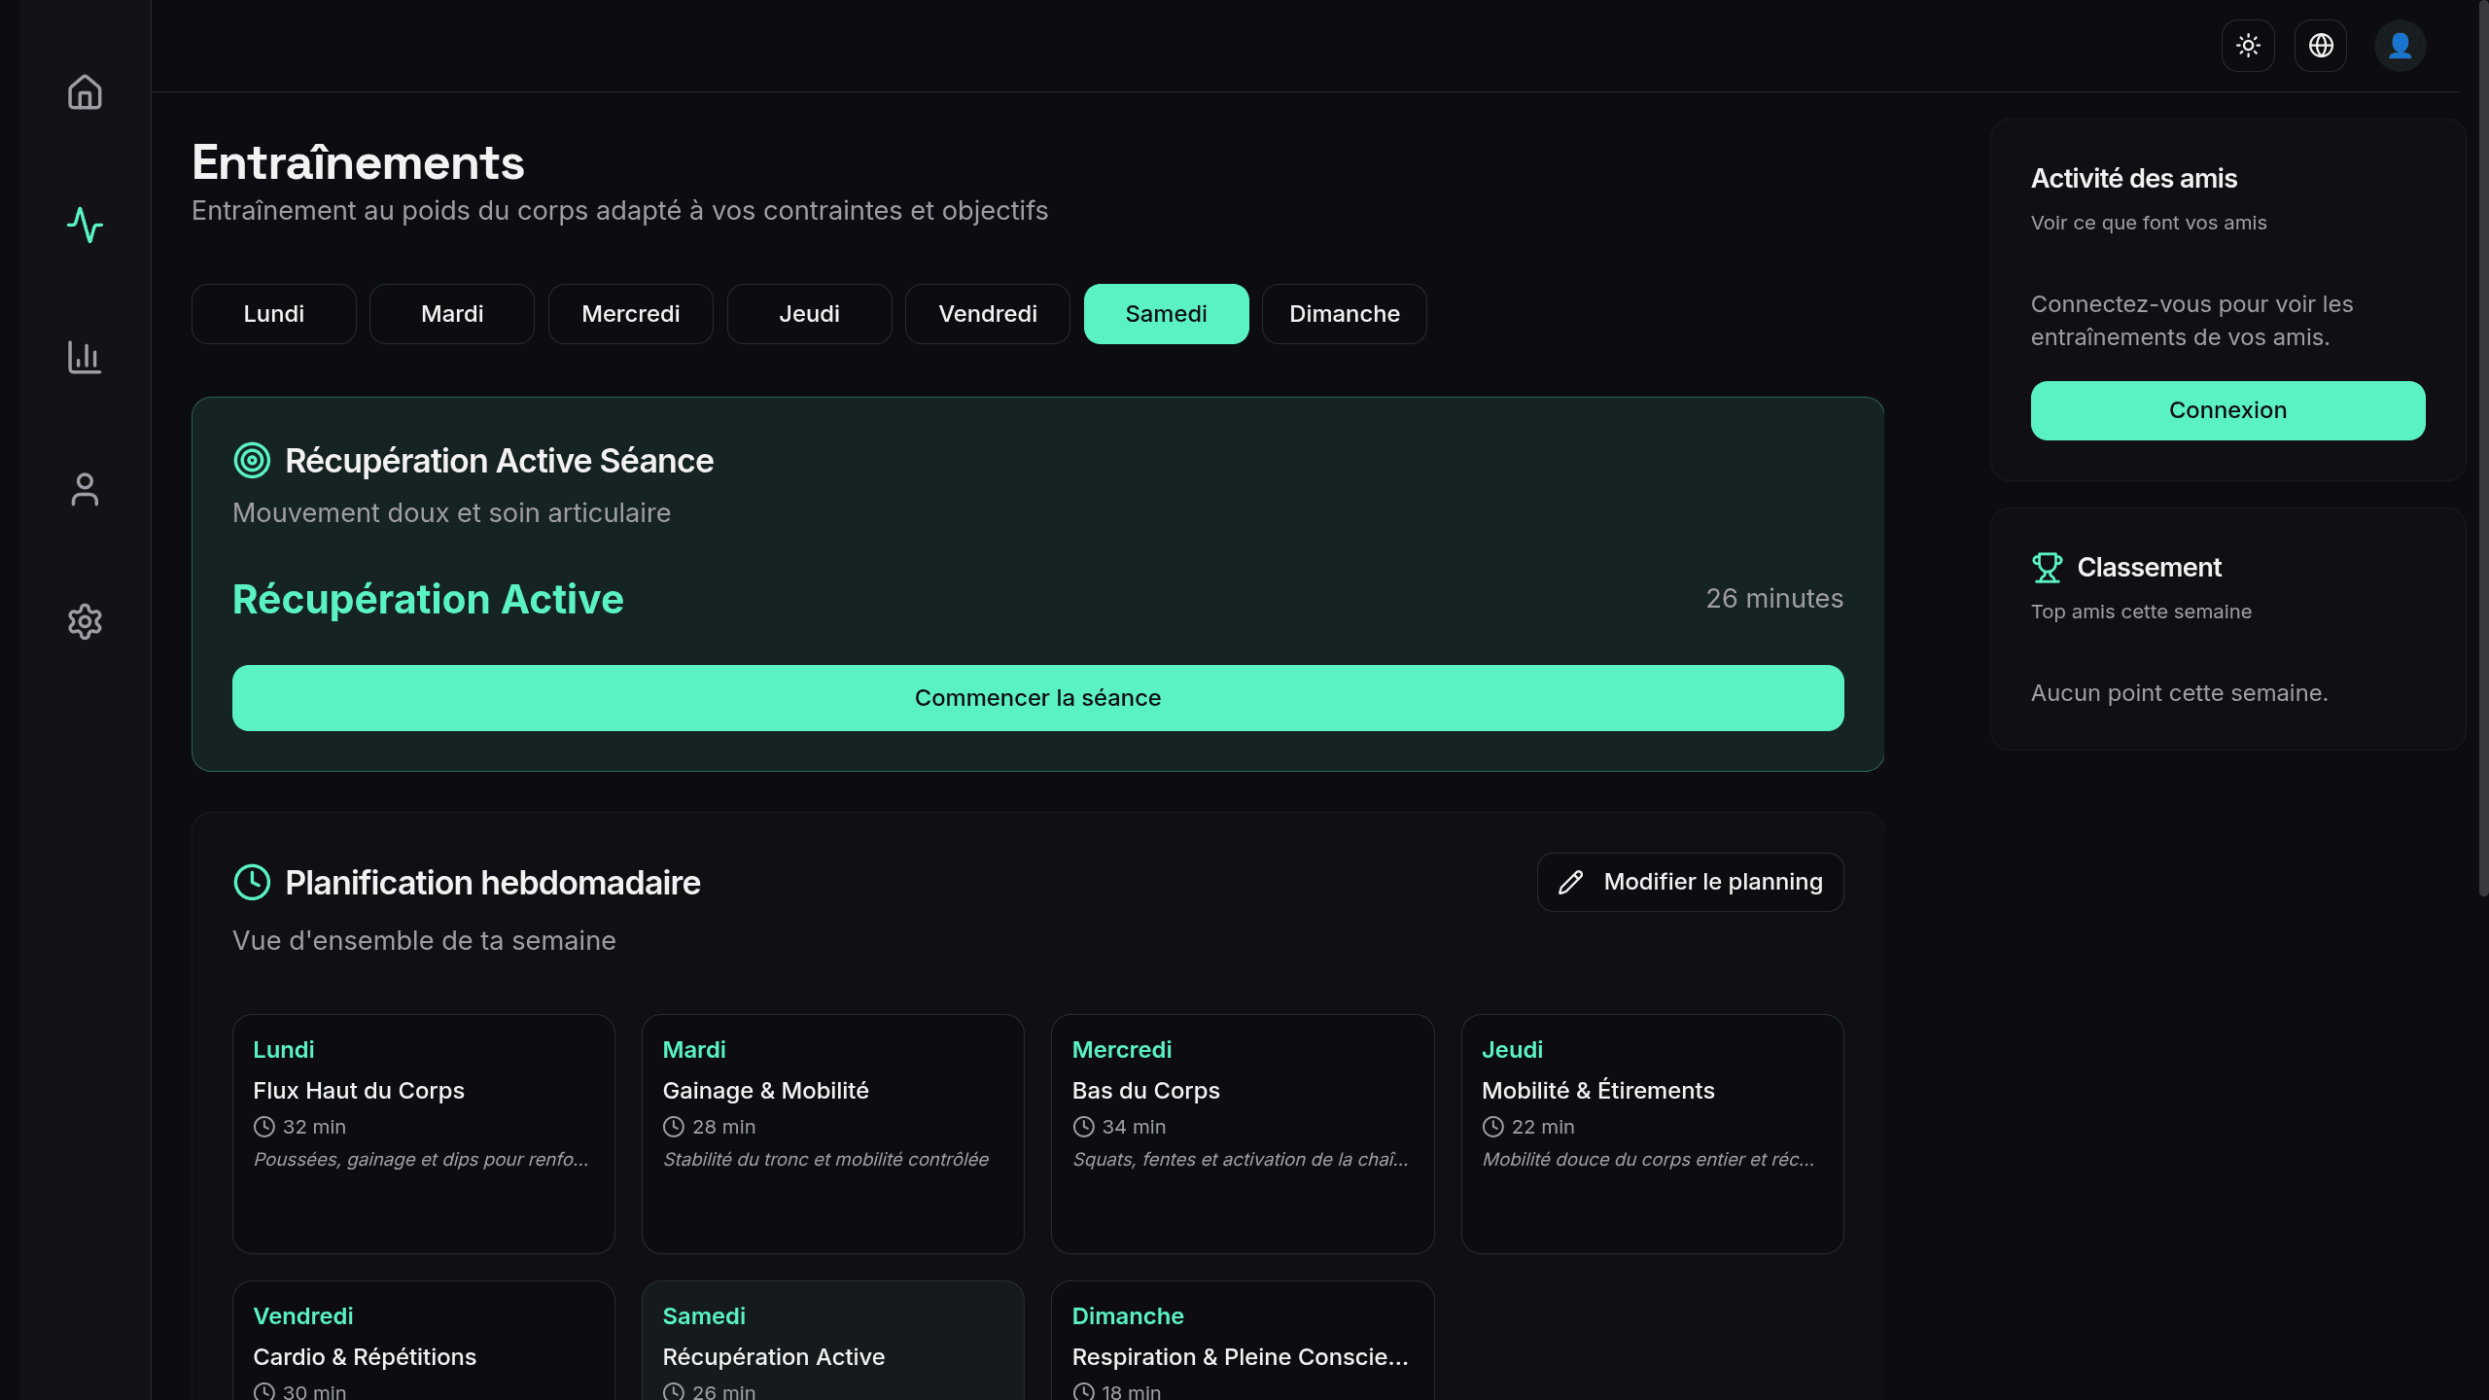Select the Mercredi day tab
The image size is (2489, 1400).
point(631,314)
